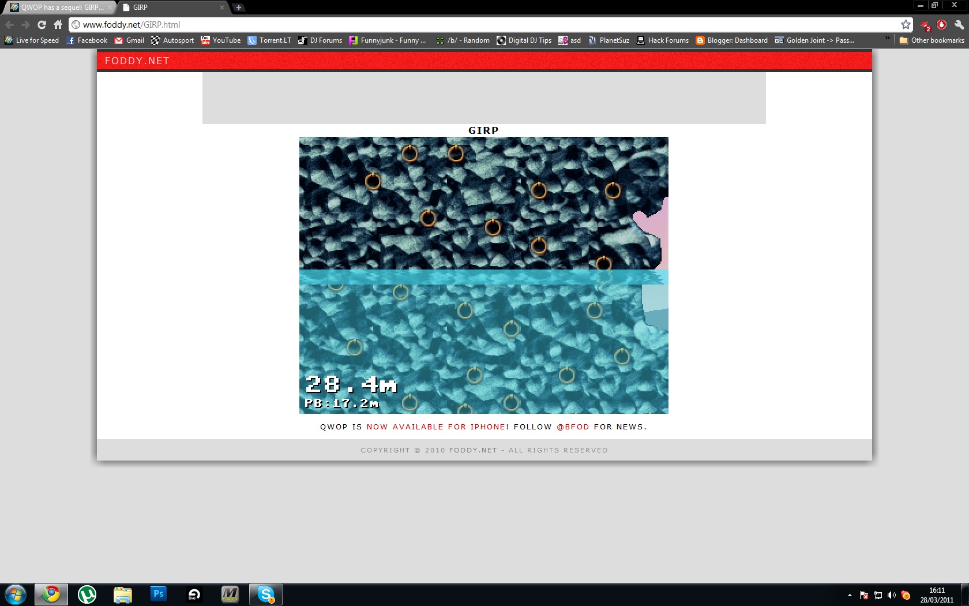Screen dimensions: 969x606
Task: Open the Chrome wrench settings menu
Action: [959, 25]
